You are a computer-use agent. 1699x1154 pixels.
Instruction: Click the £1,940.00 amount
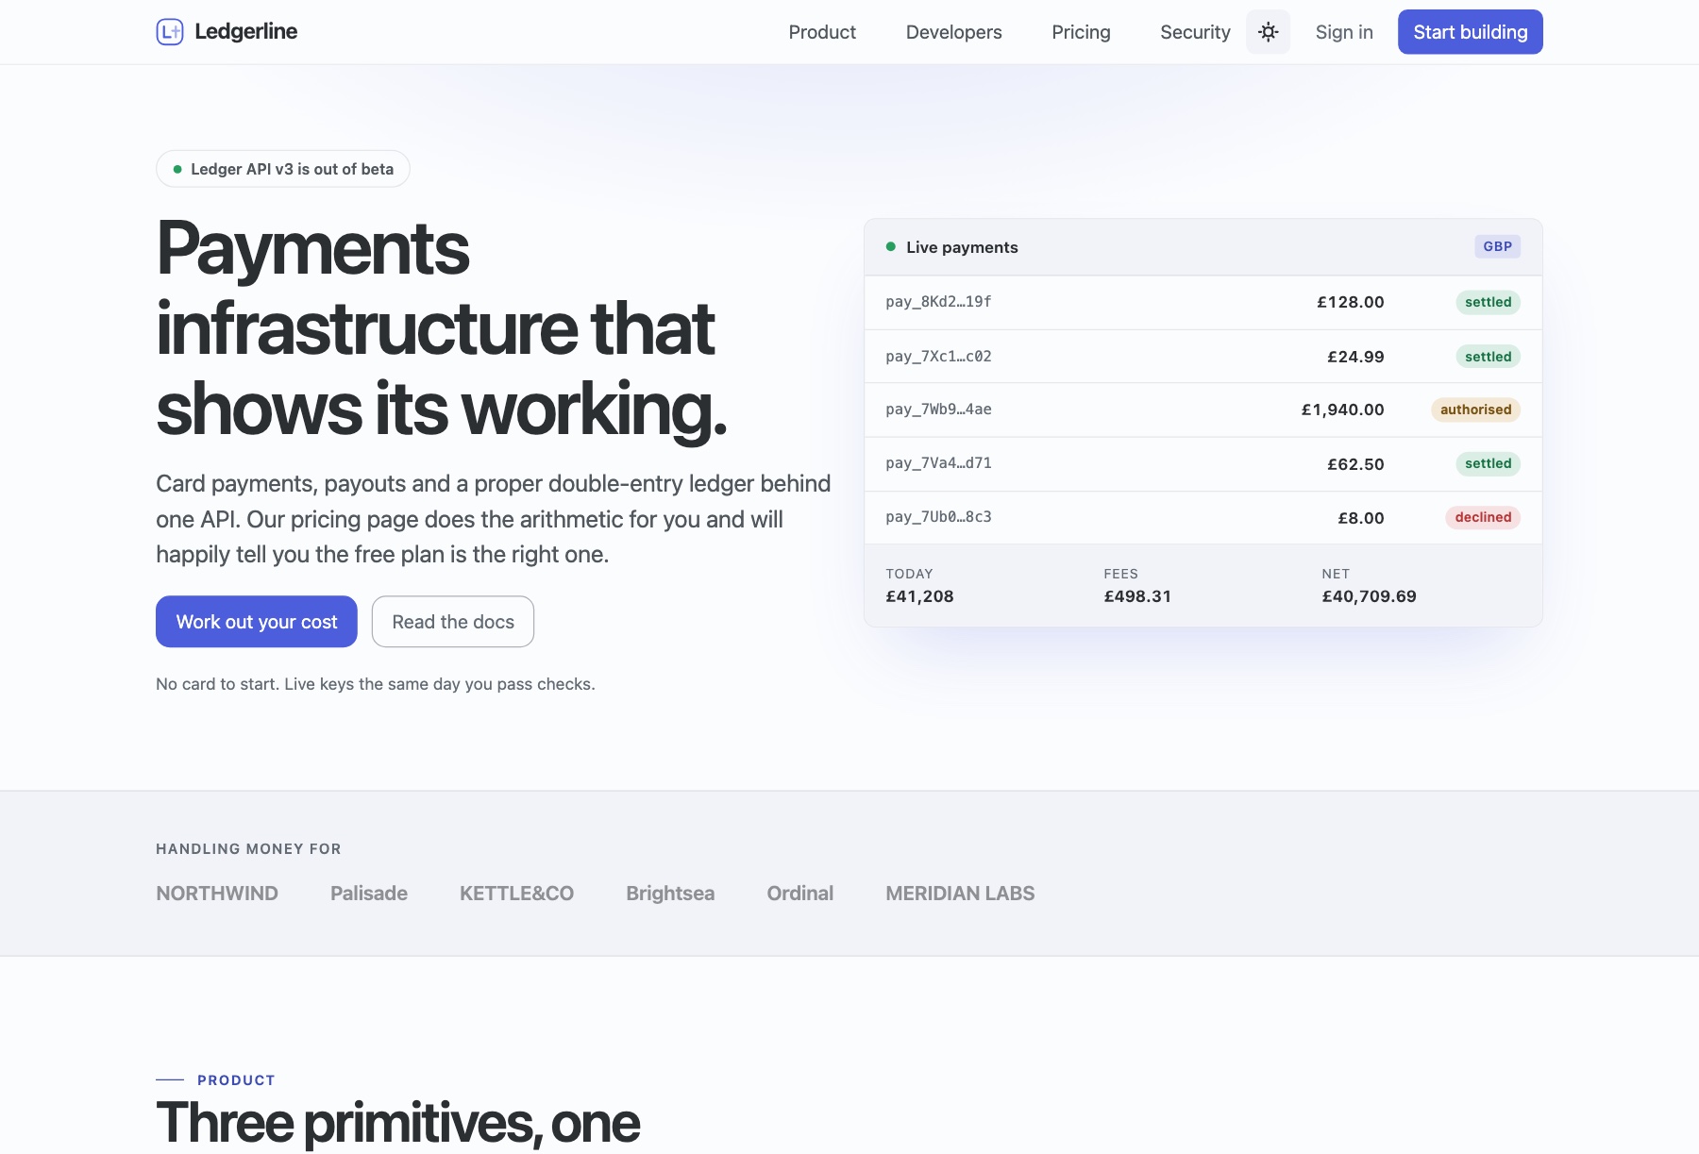click(x=1342, y=410)
